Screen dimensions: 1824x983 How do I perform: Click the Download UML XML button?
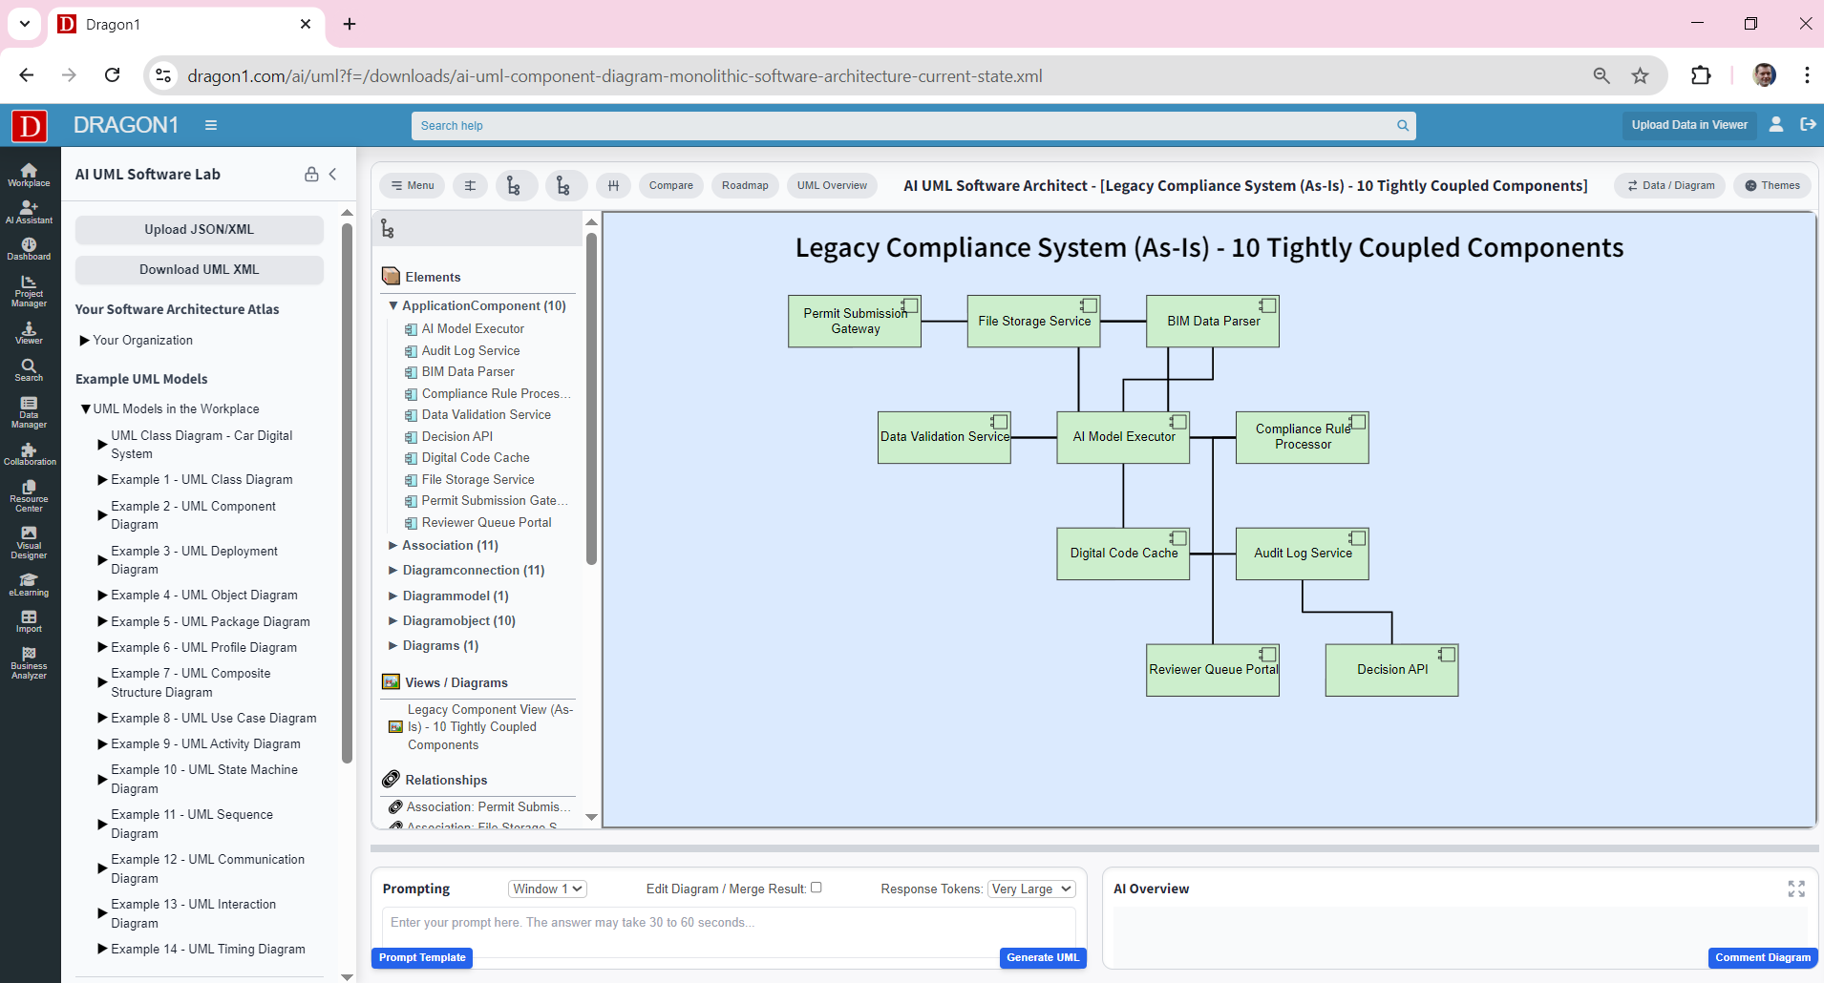point(199,269)
